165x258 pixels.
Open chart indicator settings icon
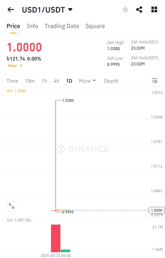(x=154, y=81)
